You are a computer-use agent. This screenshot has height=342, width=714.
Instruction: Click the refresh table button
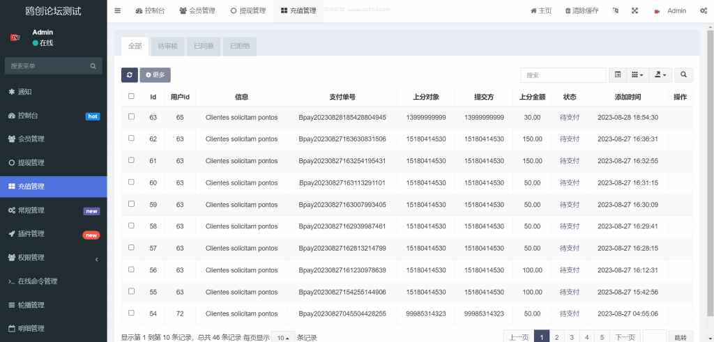[x=129, y=75]
